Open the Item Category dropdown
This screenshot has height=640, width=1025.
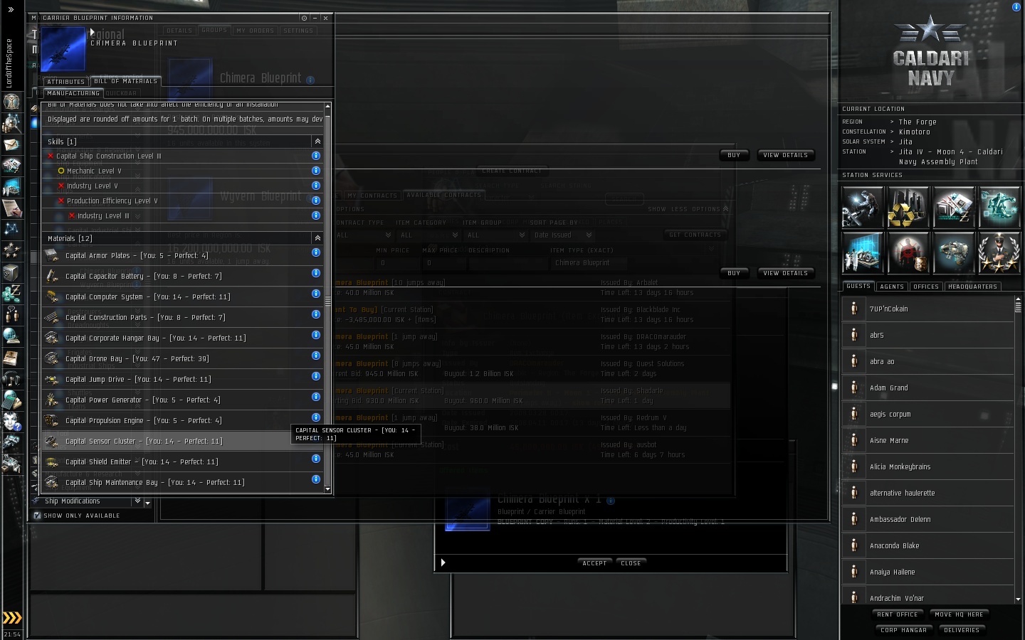click(428, 235)
